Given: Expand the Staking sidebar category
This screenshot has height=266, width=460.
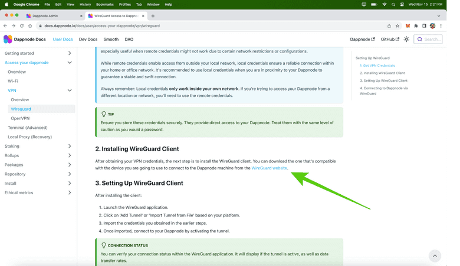Looking at the screenshot, I should pyautogui.click(x=70, y=146).
